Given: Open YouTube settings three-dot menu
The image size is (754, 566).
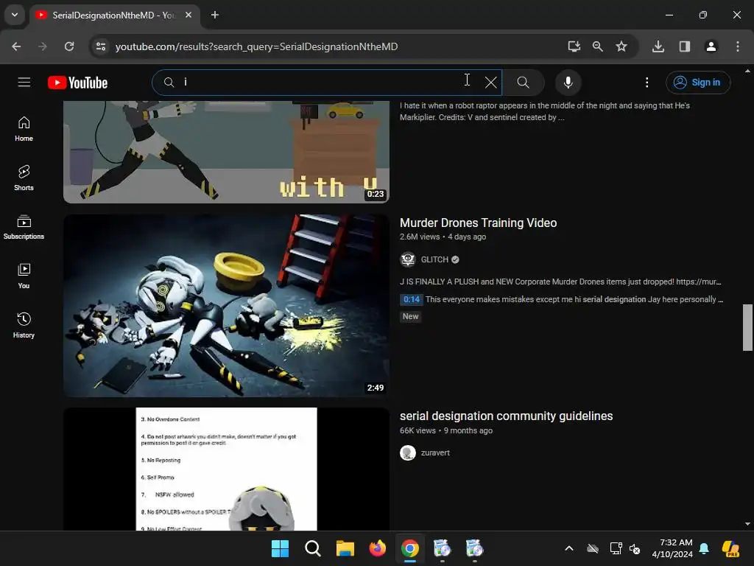Looking at the screenshot, I should click(x=646, y=83).
